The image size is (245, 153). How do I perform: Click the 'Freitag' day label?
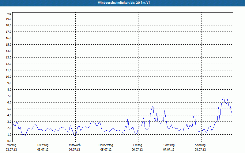[138, 145]
